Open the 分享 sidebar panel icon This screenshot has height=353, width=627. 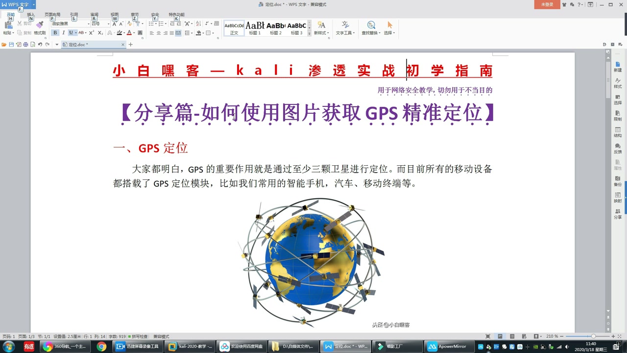pyautogui.click(x=618, y=214)
